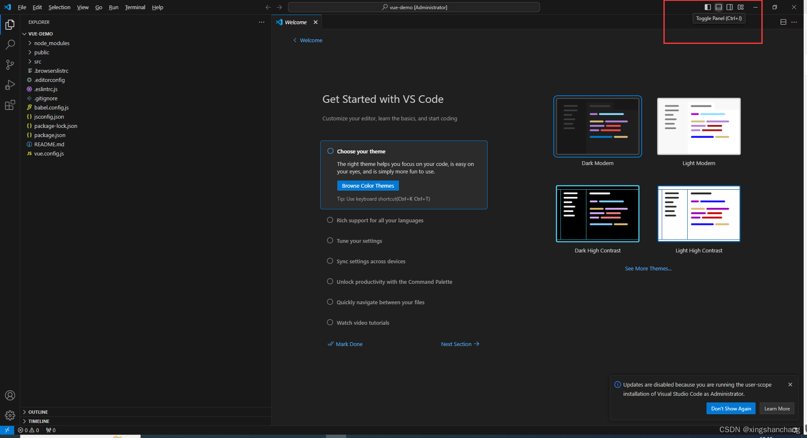Open the Source Control view icon
The width and height of the screenshot is (807, 438).
tap(10, 64)
